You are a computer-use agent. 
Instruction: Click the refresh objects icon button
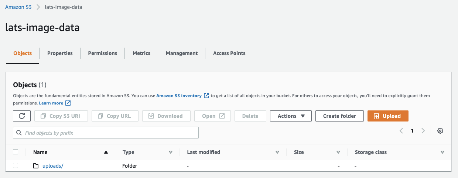pyautogui.click(x=22, y=116)
